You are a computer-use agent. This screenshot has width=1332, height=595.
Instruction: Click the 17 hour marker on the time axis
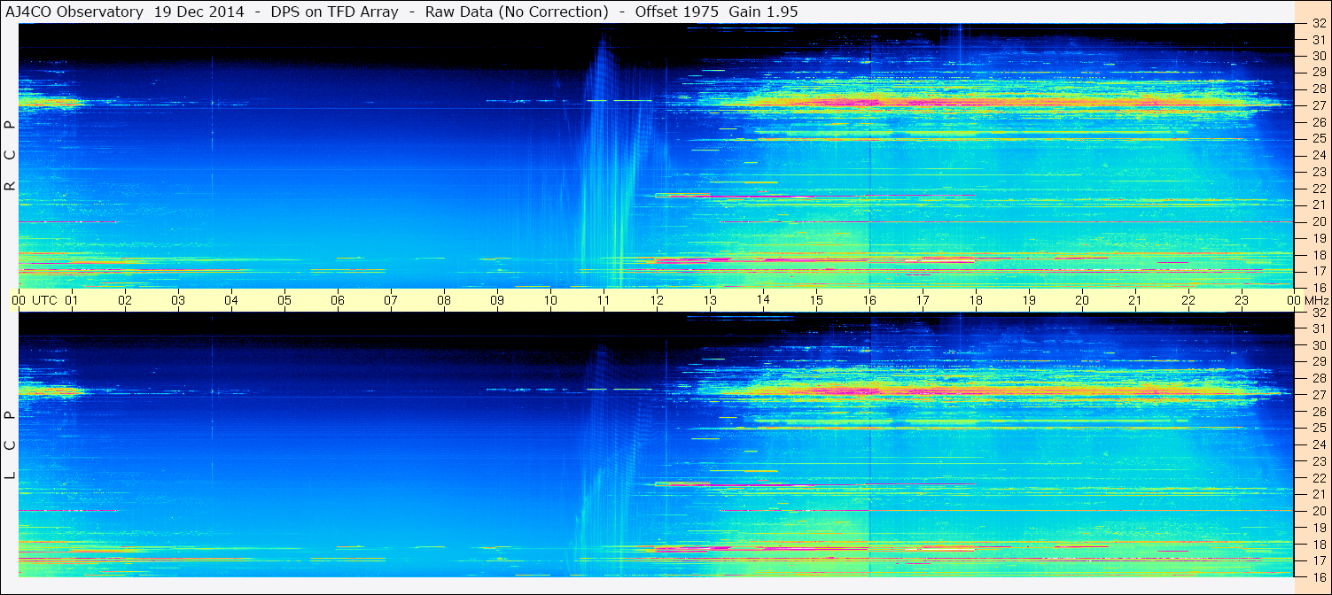click(x=923, y=300)
